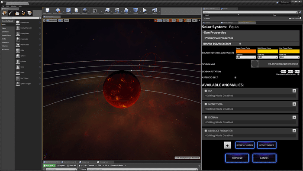Check the RIA anomaly checkbox

click(206, 91)
